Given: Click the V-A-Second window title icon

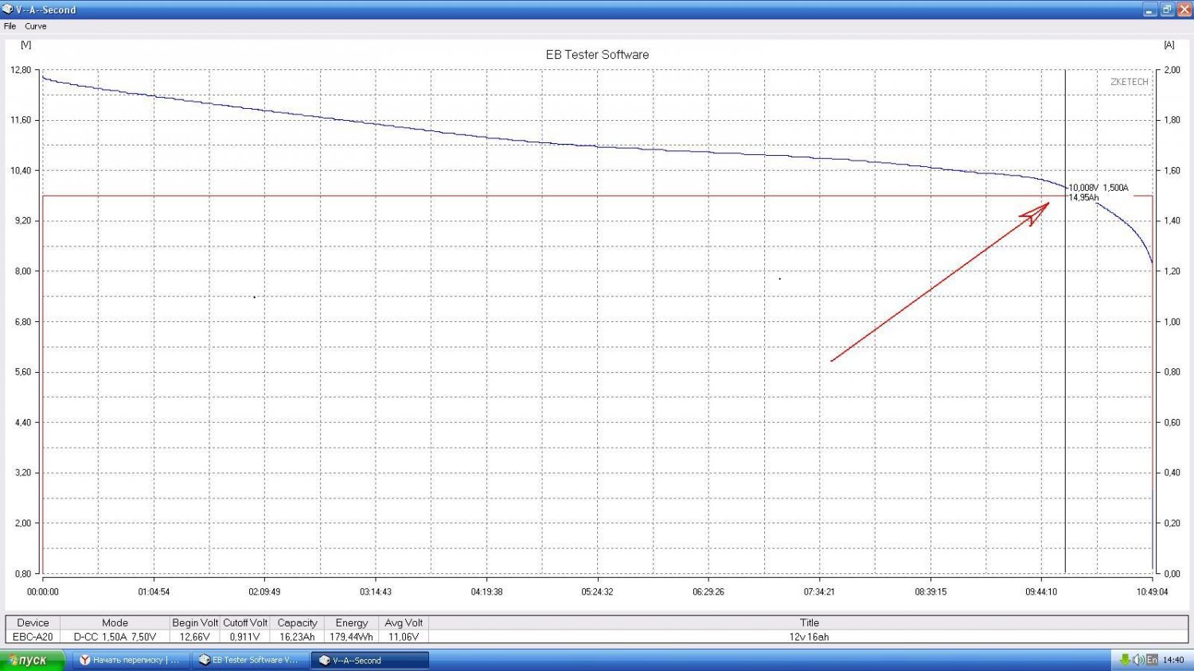Looking at the screenshot, I should coord(8,10).
